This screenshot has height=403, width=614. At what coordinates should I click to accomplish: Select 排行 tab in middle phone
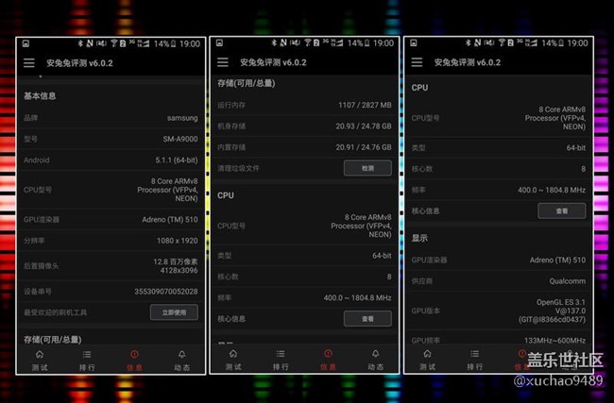click(x=281, y=359)
